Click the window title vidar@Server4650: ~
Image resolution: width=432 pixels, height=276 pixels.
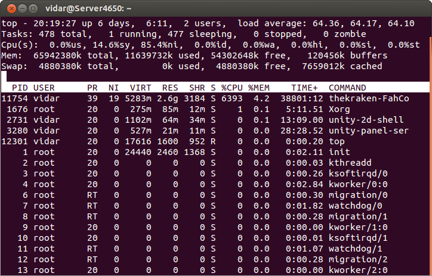[88, 9]
